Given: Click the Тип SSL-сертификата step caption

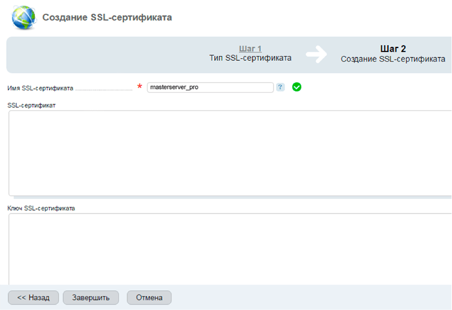Looking at the screenshot, I should [x=250, y=58].
